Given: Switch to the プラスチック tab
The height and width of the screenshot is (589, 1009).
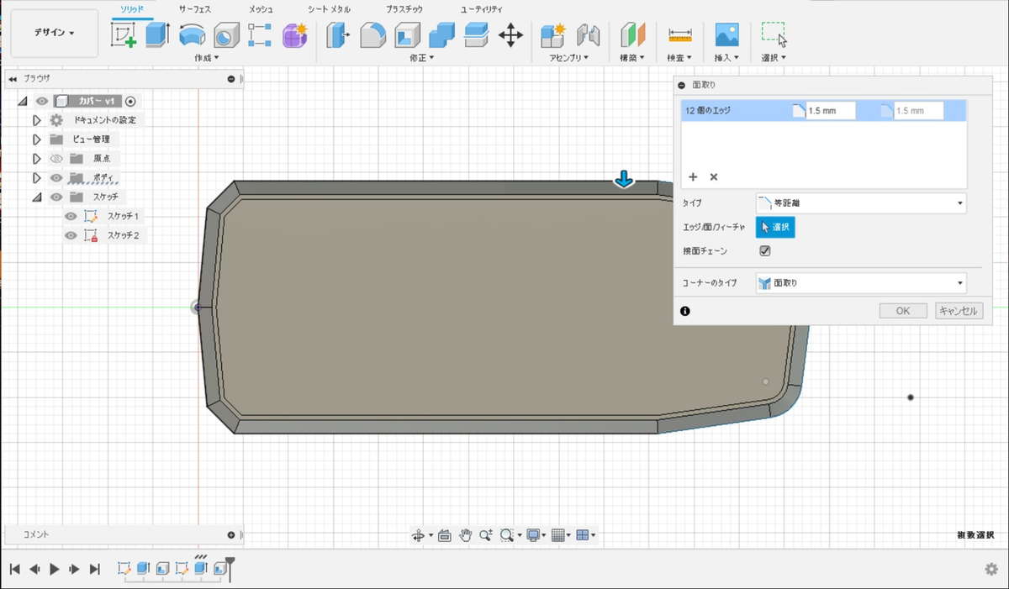Looking at the screenshot, I should pos(404,8).
